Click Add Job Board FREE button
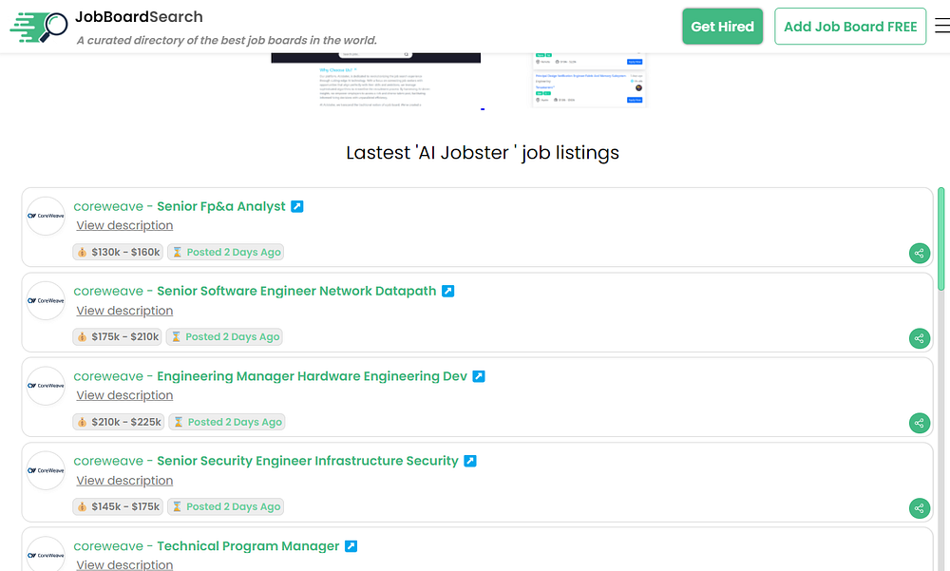 click(x=850, y=27)
